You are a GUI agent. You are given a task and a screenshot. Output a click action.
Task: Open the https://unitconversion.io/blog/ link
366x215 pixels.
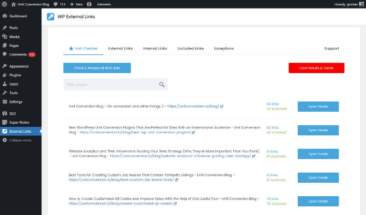point(193,106)
